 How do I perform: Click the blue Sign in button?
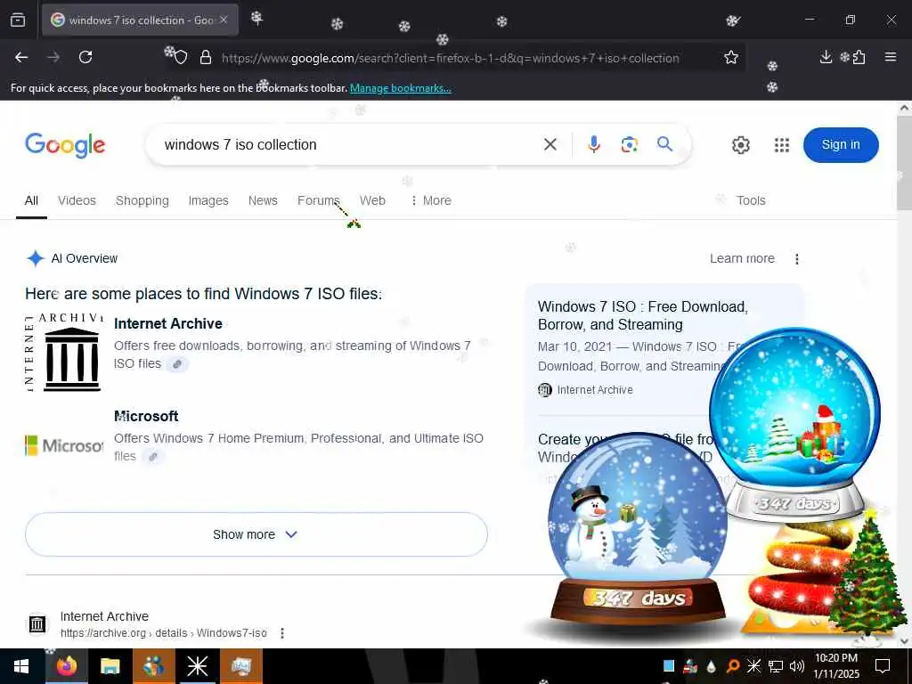(x=841, y=145)
